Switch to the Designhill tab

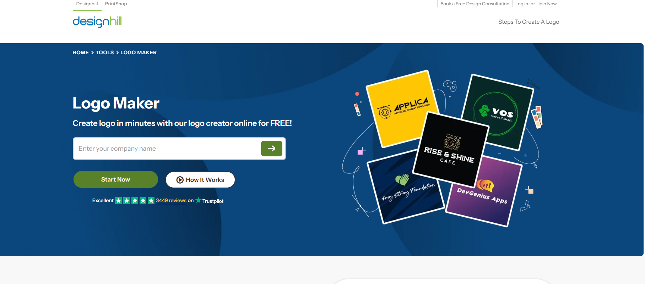click(87, 4)
